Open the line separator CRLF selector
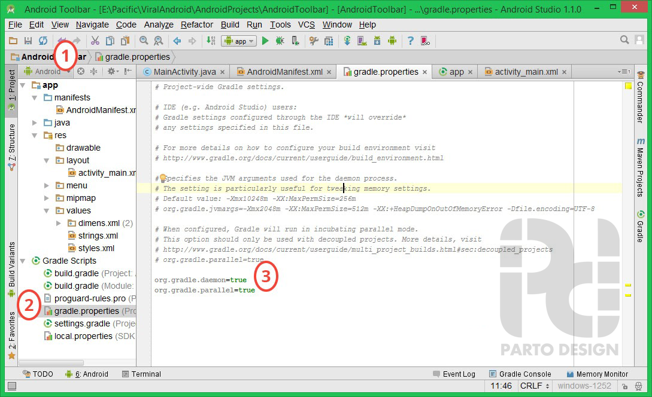652x397 pixels. (x=535, y=386)
